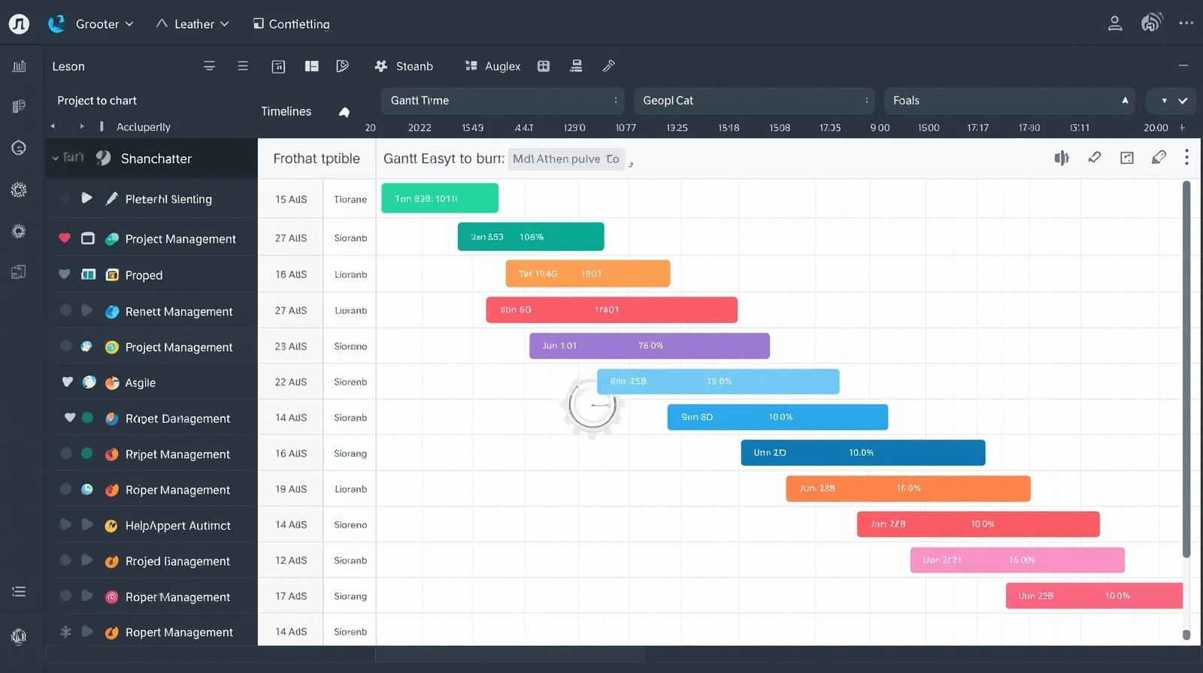1203x673 pixels.
Task: Click the Contletting button in top bar
Action: tap(292, 24)
